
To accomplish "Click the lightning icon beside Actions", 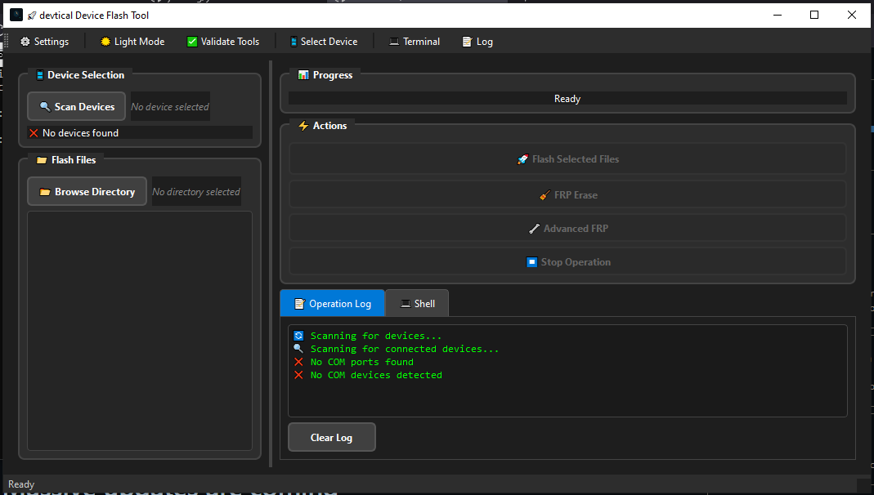I will click(x=303, y=125).
